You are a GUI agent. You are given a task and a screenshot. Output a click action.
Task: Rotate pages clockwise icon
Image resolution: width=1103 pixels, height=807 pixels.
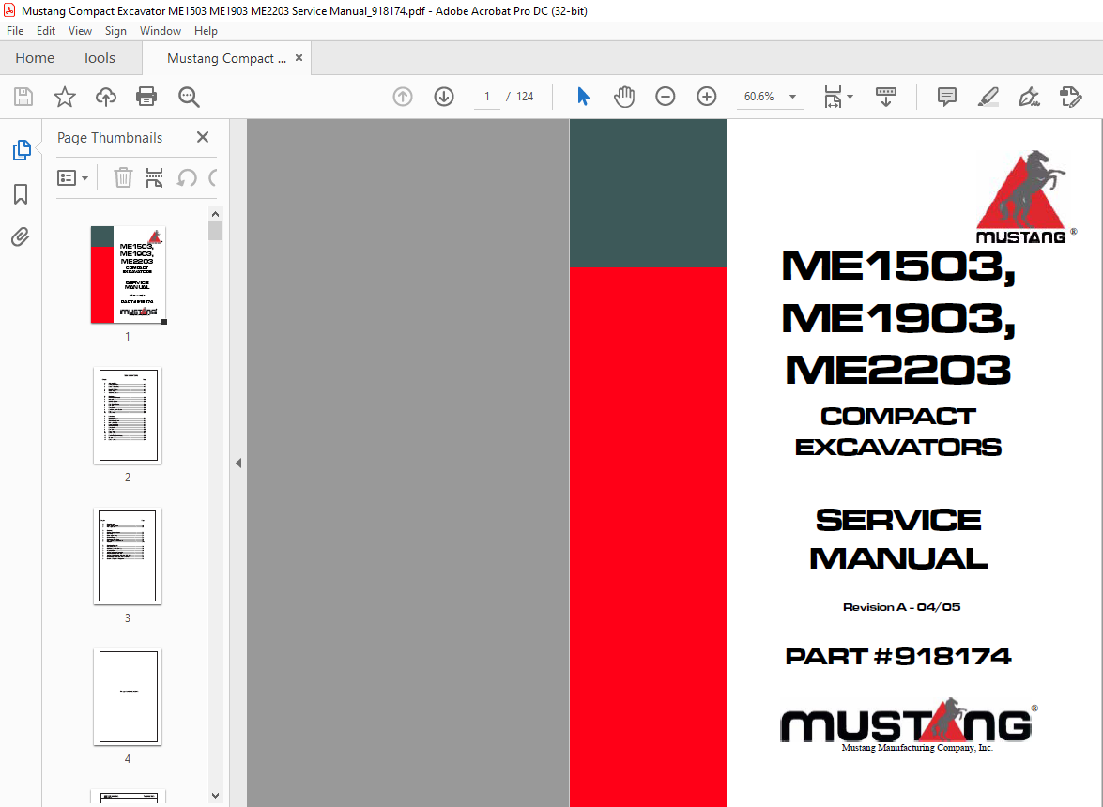tap(213, 177)
